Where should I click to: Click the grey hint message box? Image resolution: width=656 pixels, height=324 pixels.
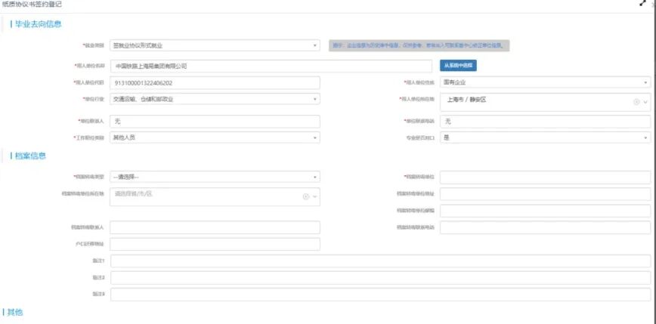tap(419, 45)
